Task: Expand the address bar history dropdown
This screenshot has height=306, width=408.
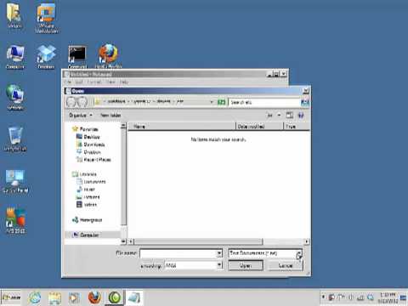Action: pyautogui.click(x=212, y=102)
